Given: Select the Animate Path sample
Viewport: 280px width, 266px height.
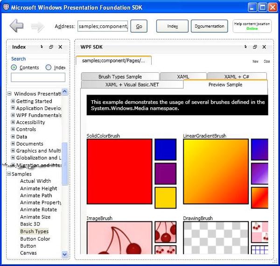Looking at the screenshot, I should pyautogui.click(x=36, y=196).
